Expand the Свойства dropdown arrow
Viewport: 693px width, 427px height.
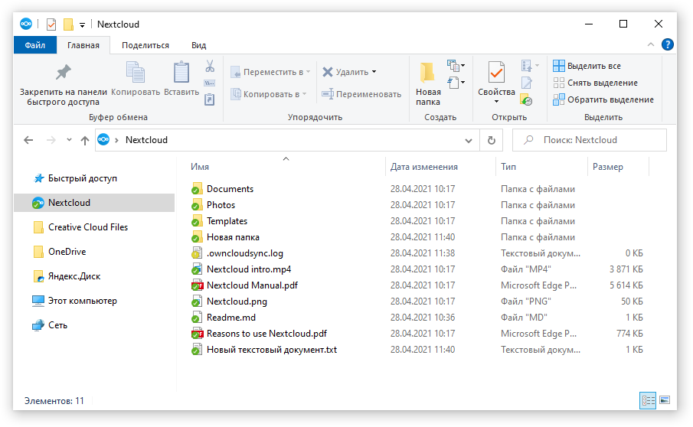tap(496, 102)
